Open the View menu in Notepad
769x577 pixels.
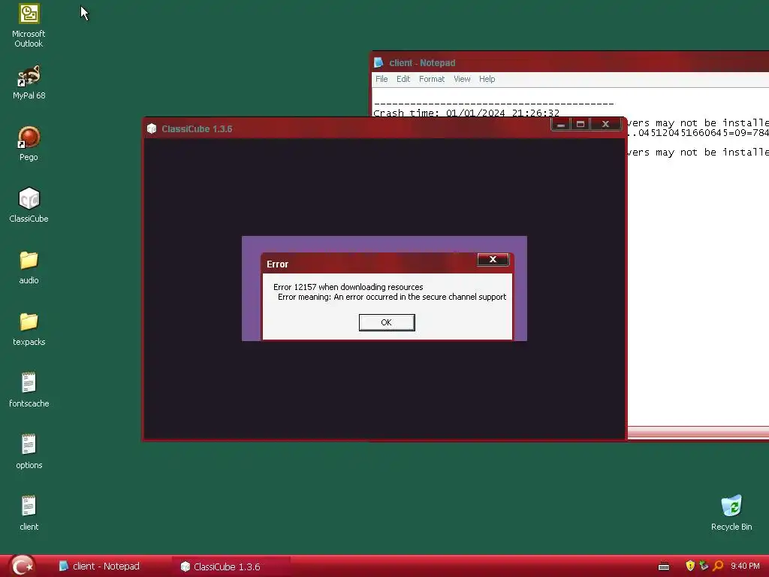[462, 79]
